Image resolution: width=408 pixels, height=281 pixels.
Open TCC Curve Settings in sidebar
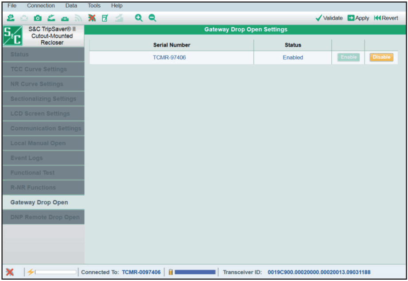[x=43, y=69]
